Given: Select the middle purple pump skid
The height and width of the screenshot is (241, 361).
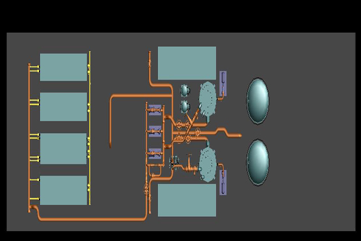Looking at the screenshot, I should click(x=155, y=132).
